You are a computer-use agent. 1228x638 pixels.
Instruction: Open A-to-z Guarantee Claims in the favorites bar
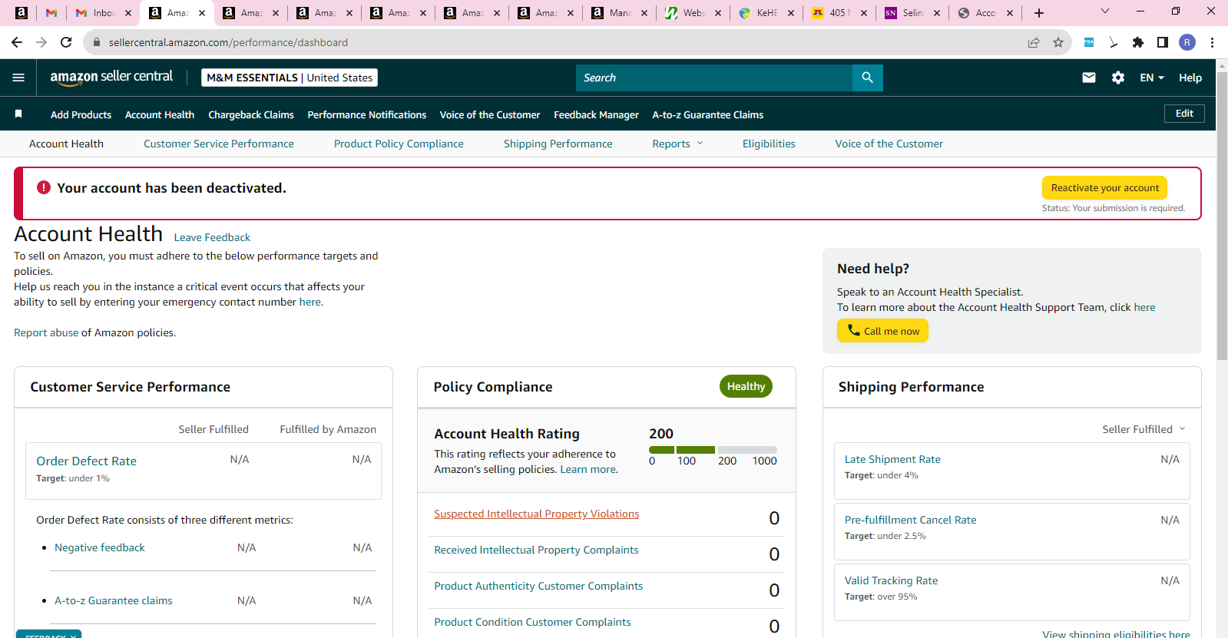coord(708,114)
